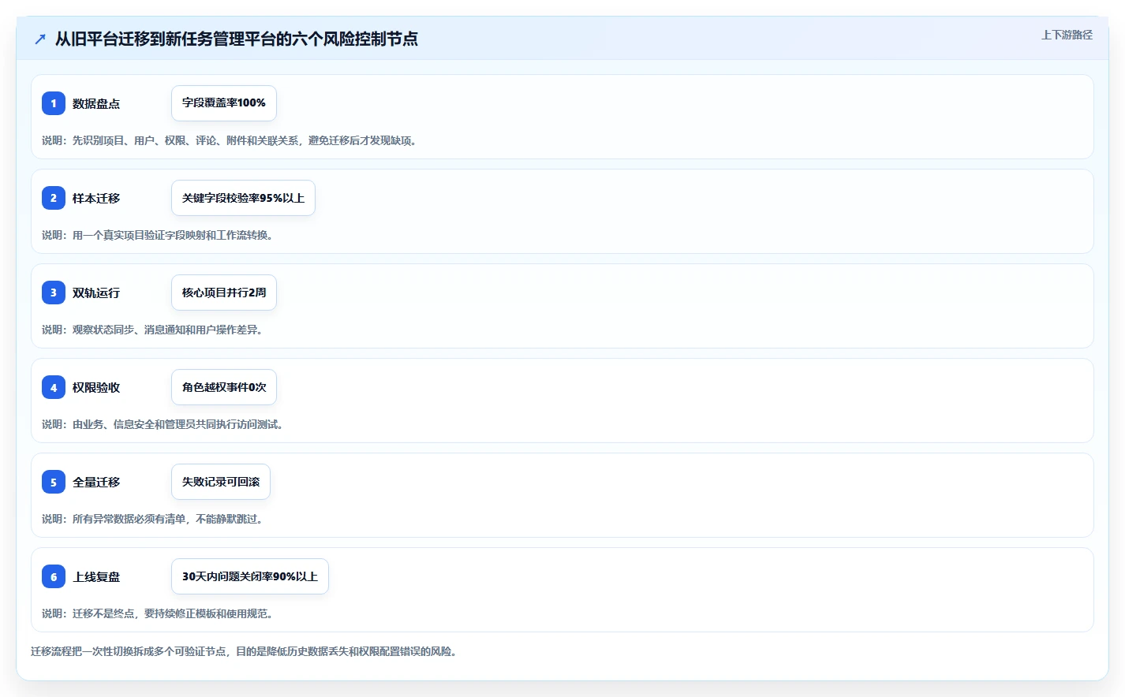The height and width of the screenshot is (697, 1125).
Task: Select the 双轨运行 step title
Action: 96,293
